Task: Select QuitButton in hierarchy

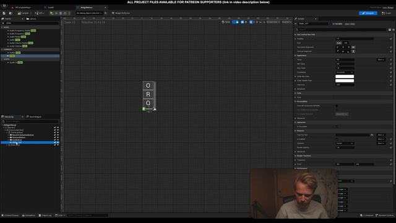Action: 17,140
